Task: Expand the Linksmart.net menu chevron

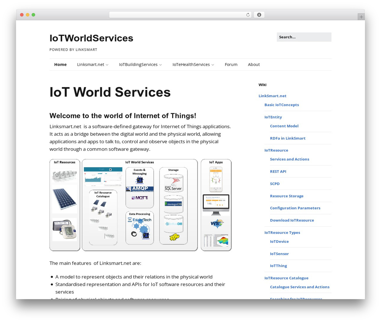Action: point(107,65)
